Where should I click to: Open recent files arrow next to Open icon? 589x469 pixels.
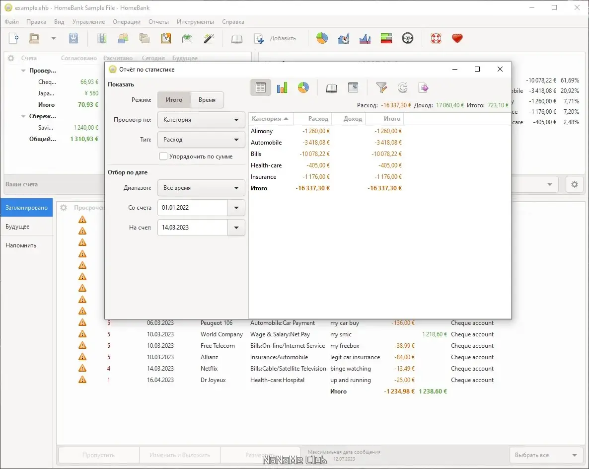(53, 38)
